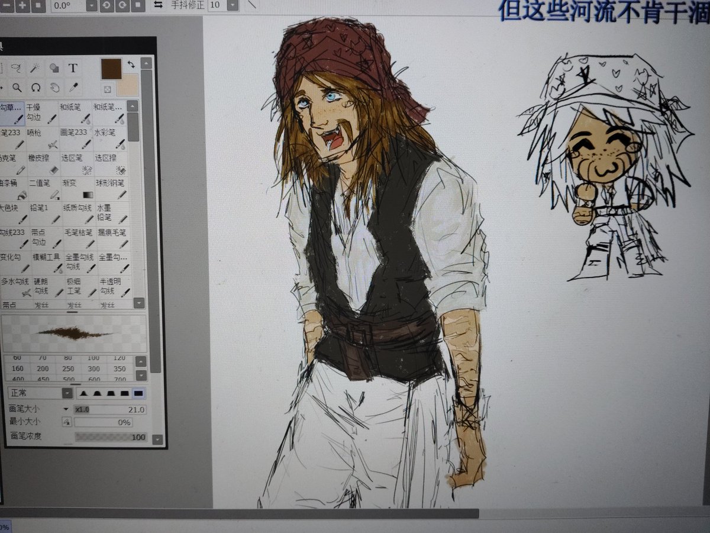Open the dark brown foreground color
This screenshot has width=710, height=533.
[x=111, y=68]
